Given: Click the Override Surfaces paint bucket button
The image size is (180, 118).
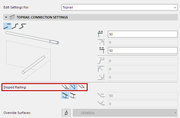Looking at the screenshot, I should coord(66,113).
